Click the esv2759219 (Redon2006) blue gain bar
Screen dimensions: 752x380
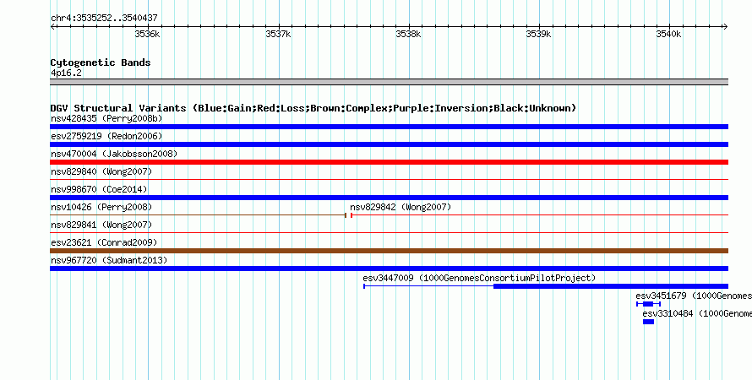click(x=389, y=144)
